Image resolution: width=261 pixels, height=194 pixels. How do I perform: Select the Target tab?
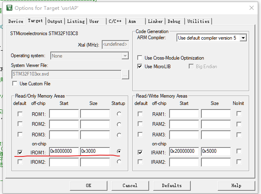pyautogui.click(x=35, y=21)
